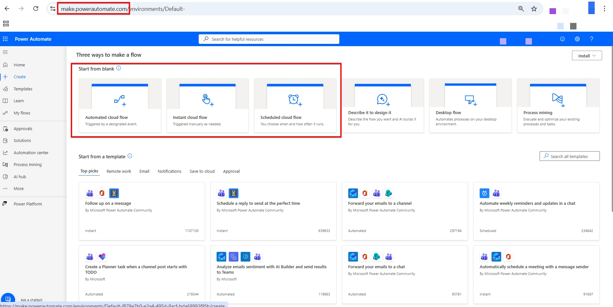
Task: Open the Ask a chatbot icon
Action: click(x=8, y=299)
